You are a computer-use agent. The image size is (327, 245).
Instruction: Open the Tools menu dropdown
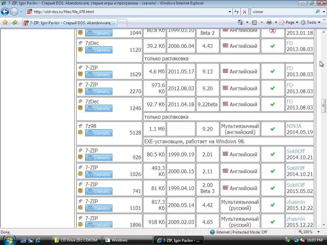tap(310, 23)
